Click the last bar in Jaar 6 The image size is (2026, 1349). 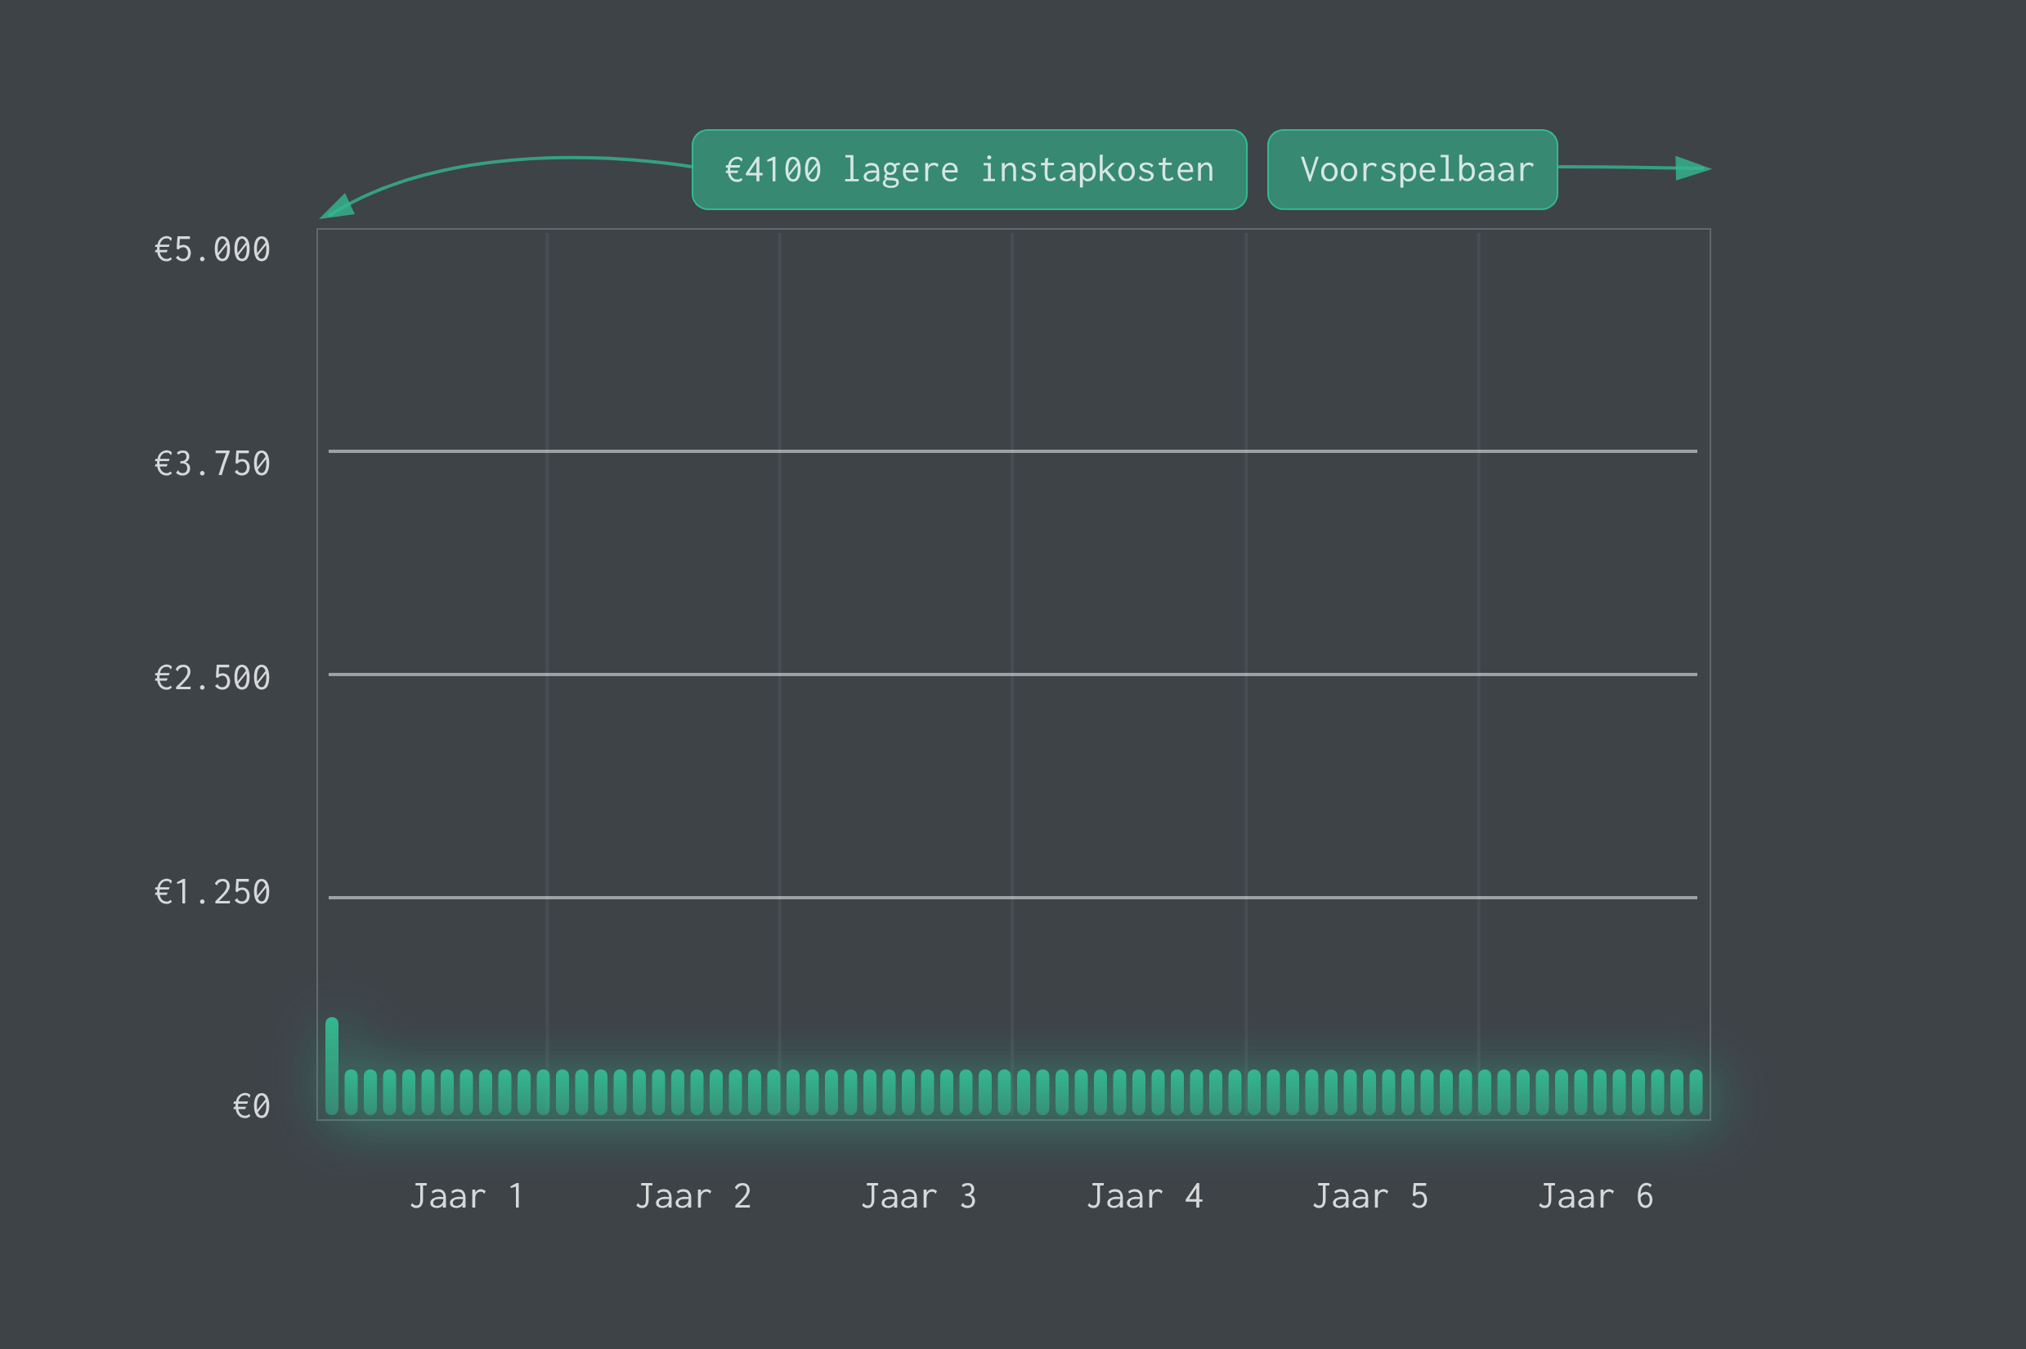[1696, 1091]
